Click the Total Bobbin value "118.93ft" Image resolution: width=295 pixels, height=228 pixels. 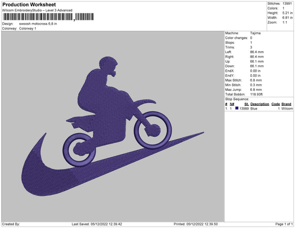click(x=257, y=94)
